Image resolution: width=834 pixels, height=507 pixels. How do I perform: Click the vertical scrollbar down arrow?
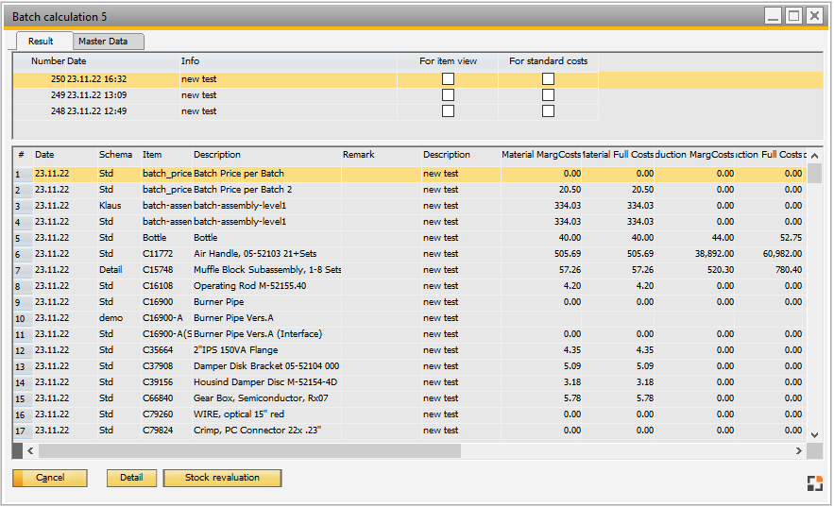point(815,433)
